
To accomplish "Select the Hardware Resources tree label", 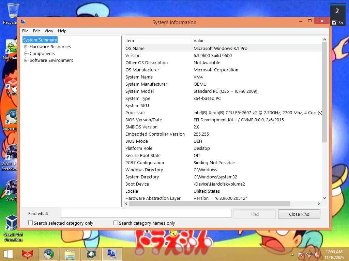I will pos(50,47).
